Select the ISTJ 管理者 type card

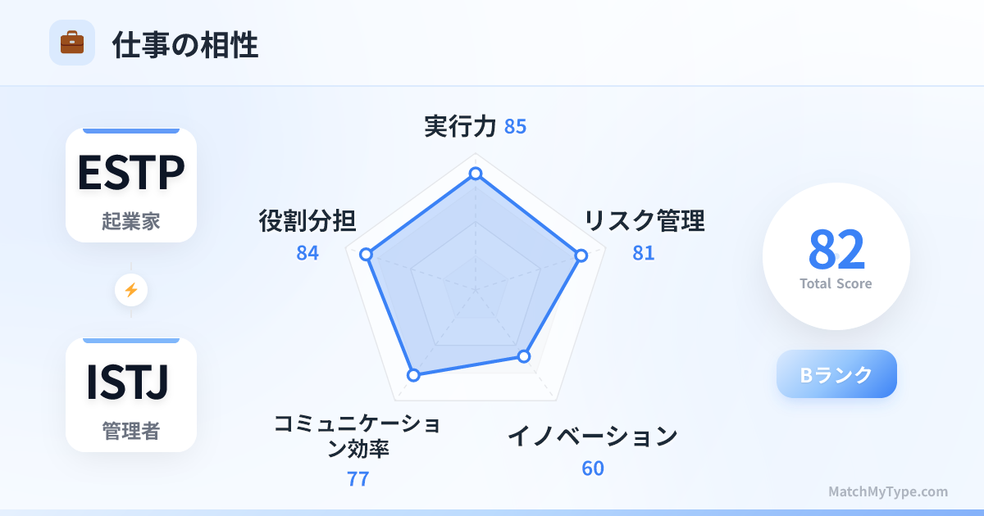click(x=131, y=395)
